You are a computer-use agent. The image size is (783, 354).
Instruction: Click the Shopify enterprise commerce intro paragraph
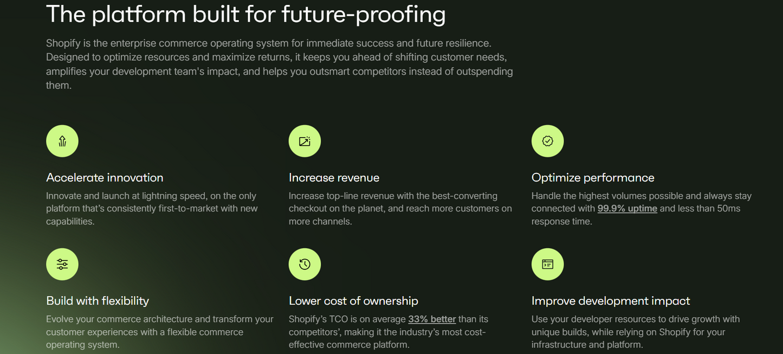click(x=279, y=64)
